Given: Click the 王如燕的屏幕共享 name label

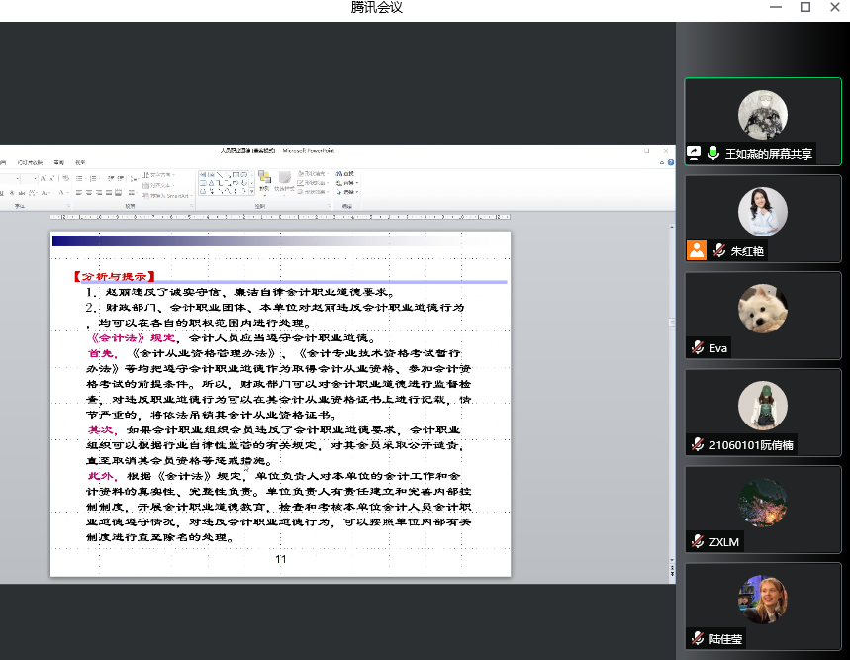Looking at the screenshot, I should 769,154.
